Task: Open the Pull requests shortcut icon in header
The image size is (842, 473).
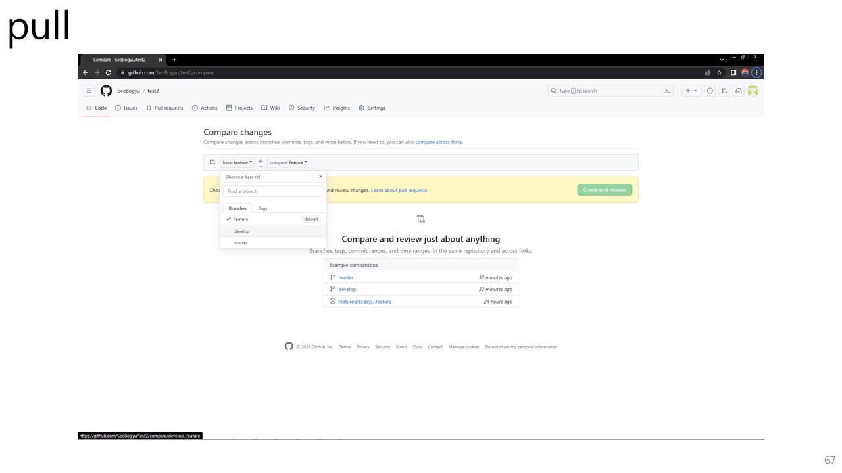Action: point(724,91)
